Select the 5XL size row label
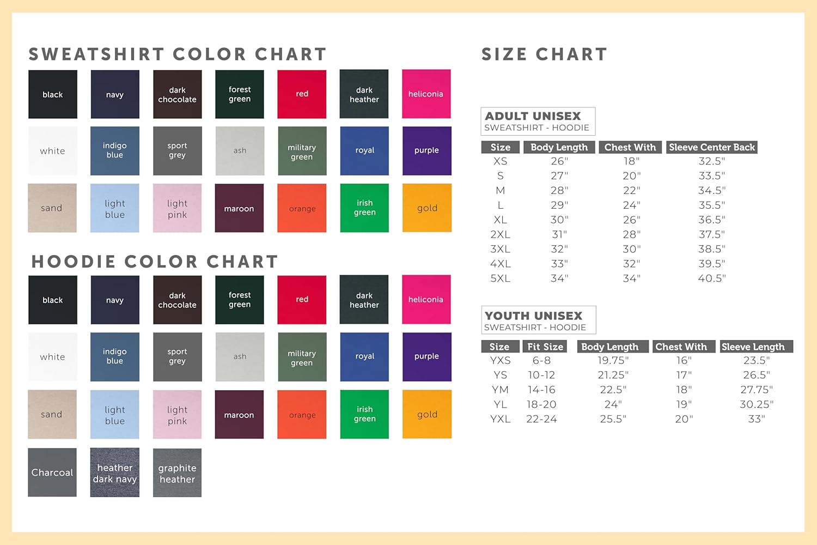The image size is (817, 545). tap(500, 278)
